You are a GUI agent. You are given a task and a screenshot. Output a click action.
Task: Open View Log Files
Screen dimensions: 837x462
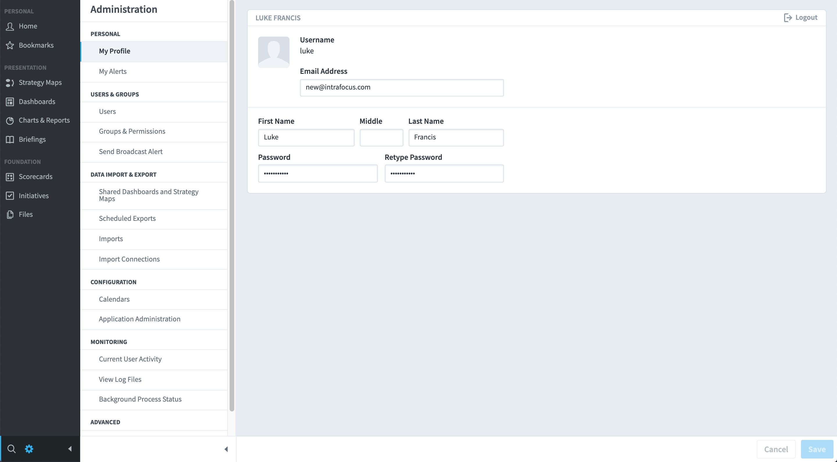point(154,379)
